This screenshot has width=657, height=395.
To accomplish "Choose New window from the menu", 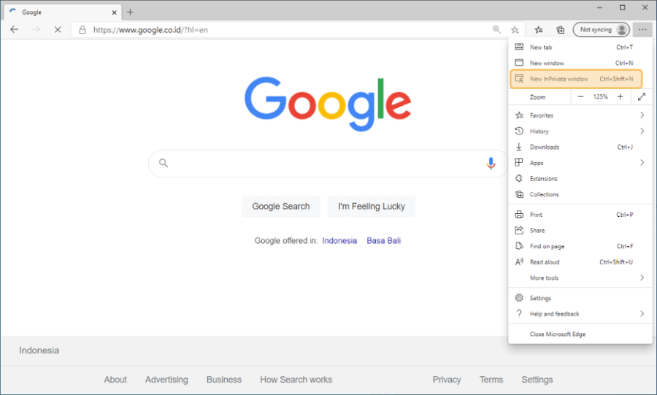I will 580,63.
